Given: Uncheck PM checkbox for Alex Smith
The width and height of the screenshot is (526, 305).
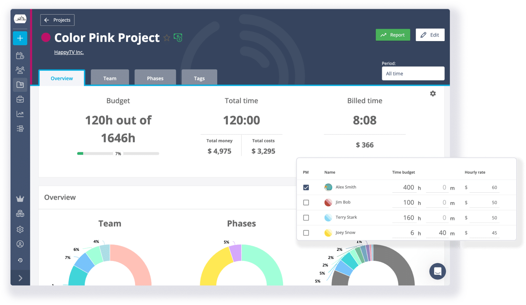Looking at the screenshot, I should pos(306,187).
